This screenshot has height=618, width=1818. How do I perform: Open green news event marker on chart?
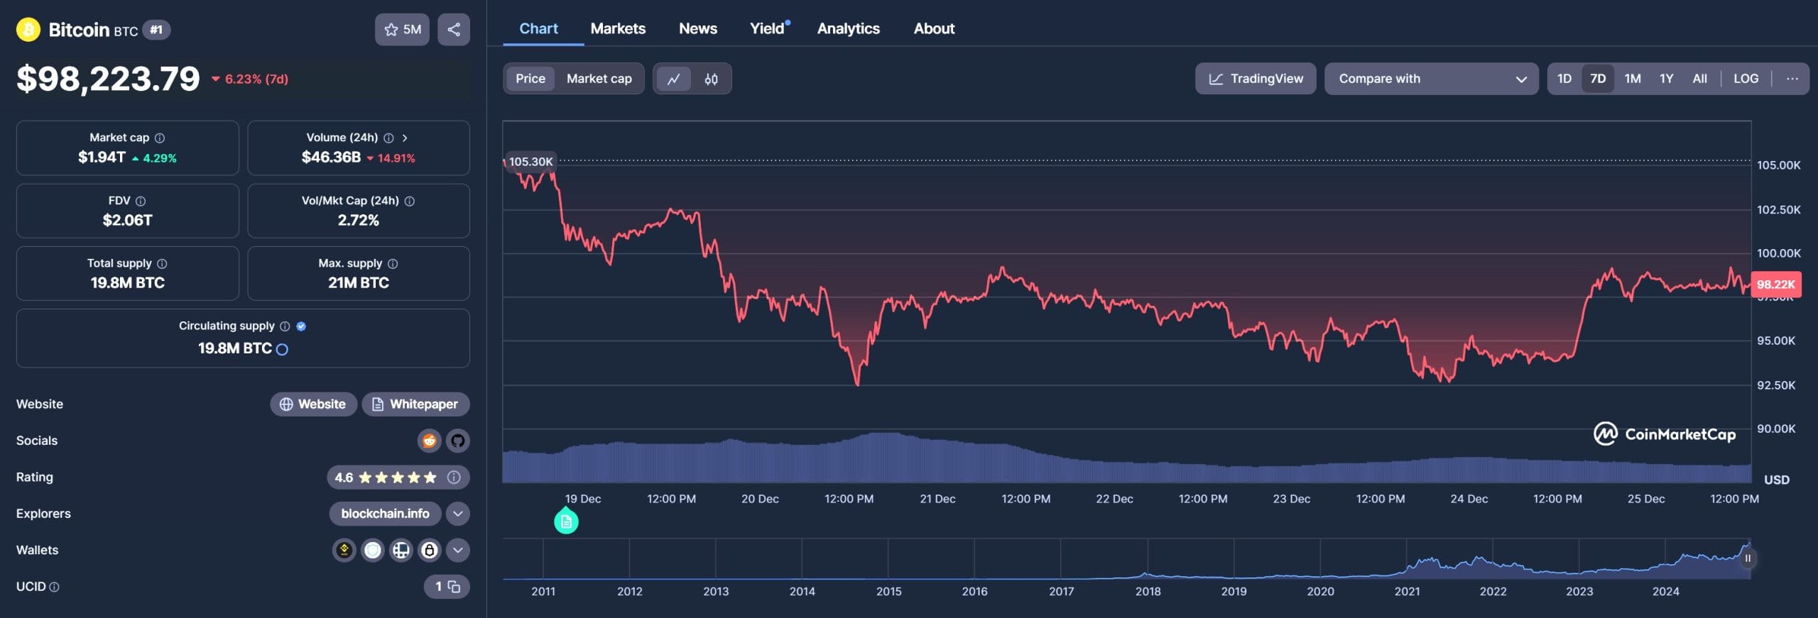point(566,521)
